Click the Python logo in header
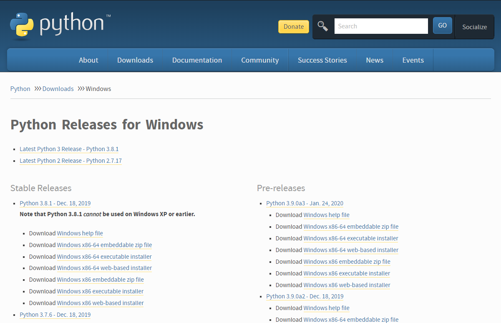501x323 pixels. (60, 26)
